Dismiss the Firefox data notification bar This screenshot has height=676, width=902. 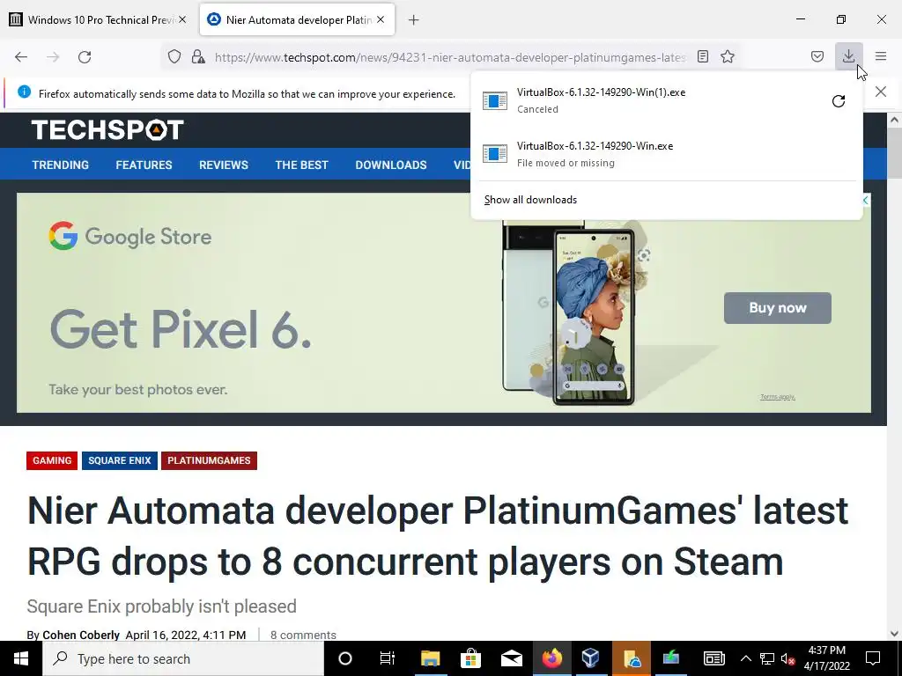click(x=881, y=92)
